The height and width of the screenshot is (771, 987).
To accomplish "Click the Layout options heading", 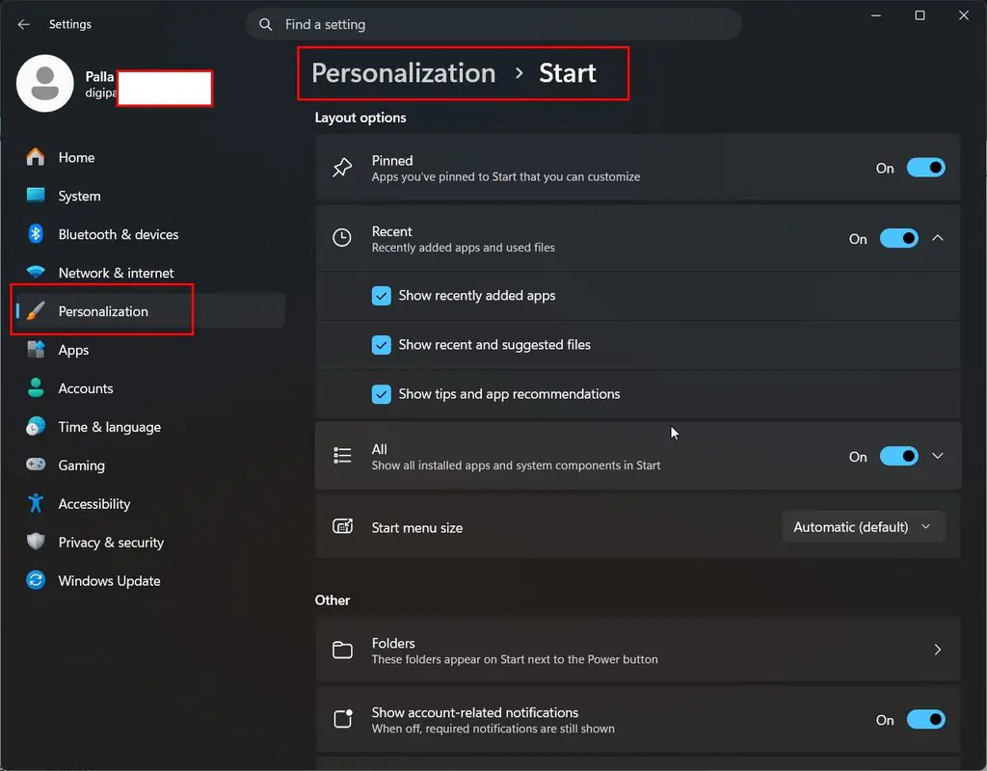I will click(x=360, y=118).
